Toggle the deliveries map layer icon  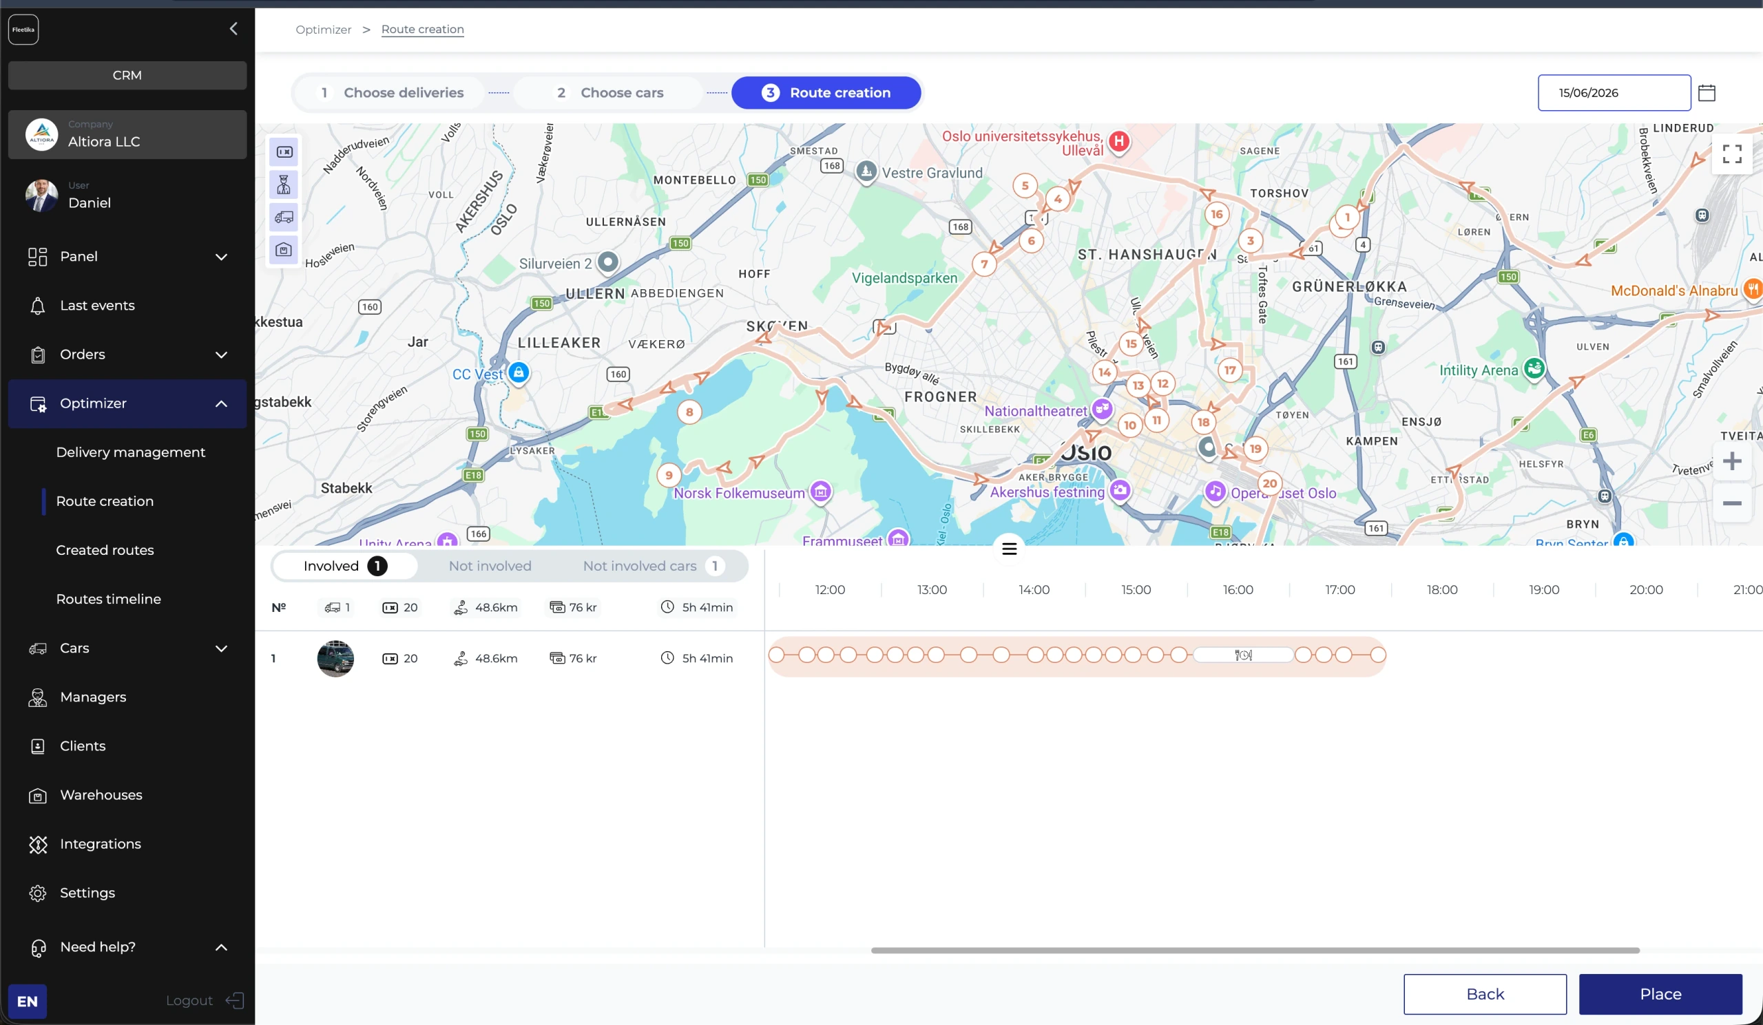tap(284, 151)
